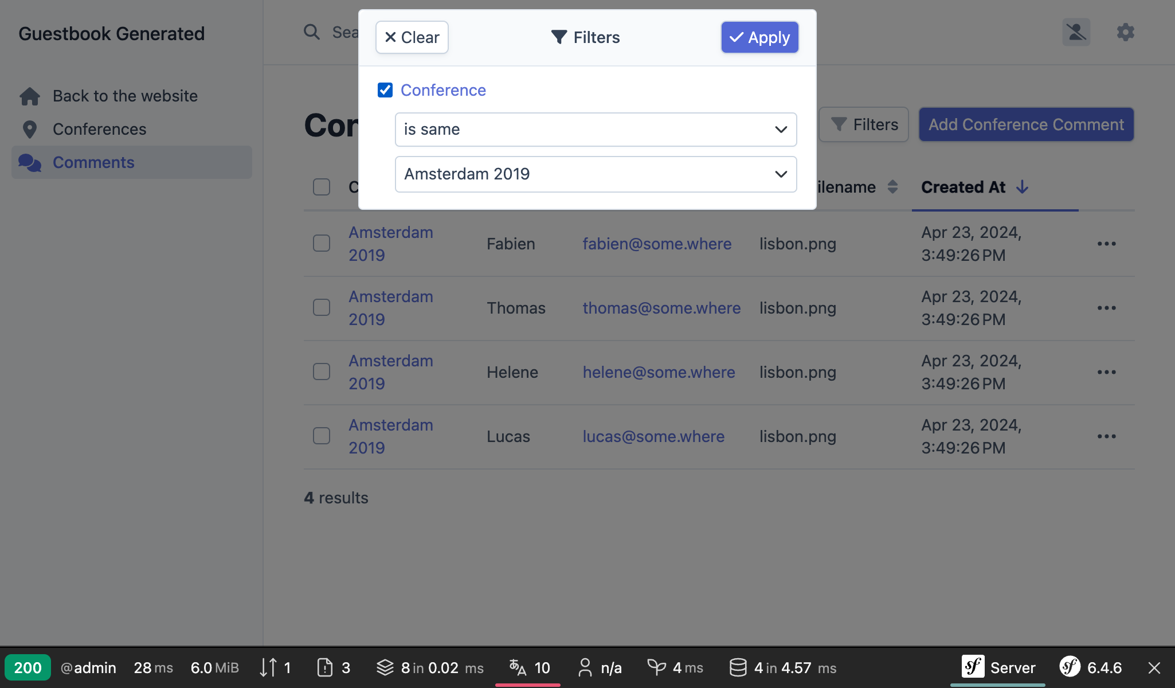Open the Amsterdam 2019 value dropdown

pyautogui.click(x=596, y=174)
